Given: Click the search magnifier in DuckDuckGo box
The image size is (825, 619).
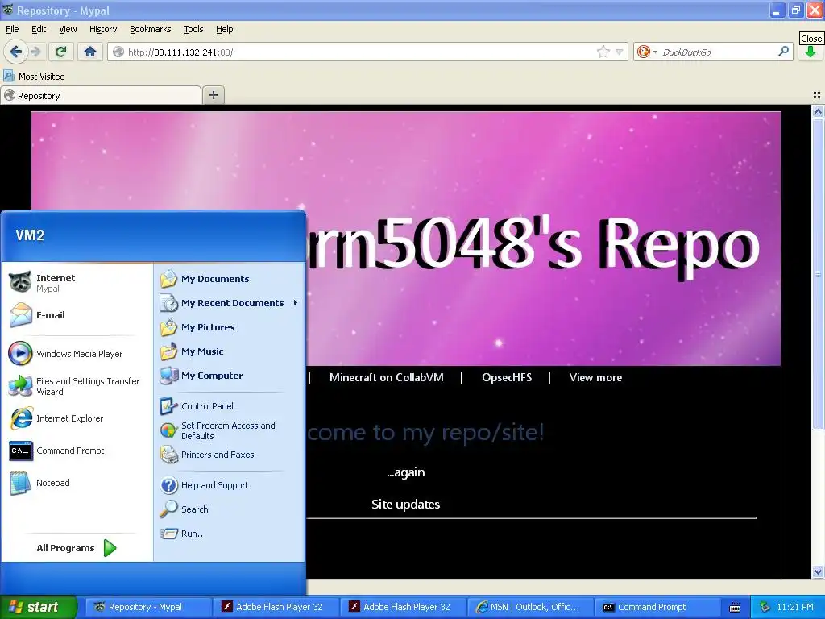Looking at the screenshot, I should (x=783, y=52).
